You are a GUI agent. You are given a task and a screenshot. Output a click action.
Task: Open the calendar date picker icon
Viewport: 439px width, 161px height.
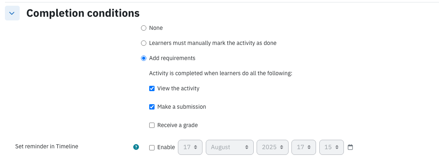point(350,147)
